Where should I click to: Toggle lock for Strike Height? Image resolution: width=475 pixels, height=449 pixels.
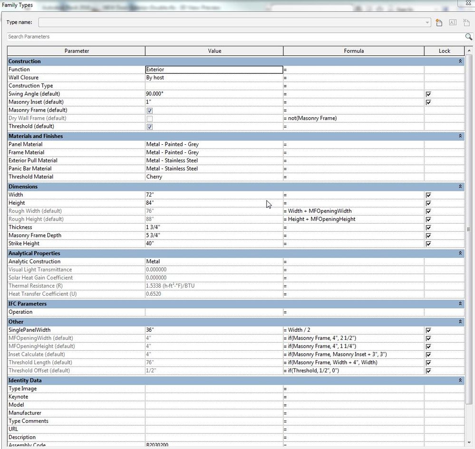click(x=428, y=243)
